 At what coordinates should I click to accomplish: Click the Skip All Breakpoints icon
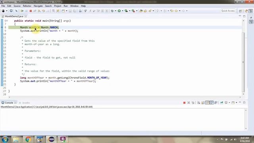[16, 11]
